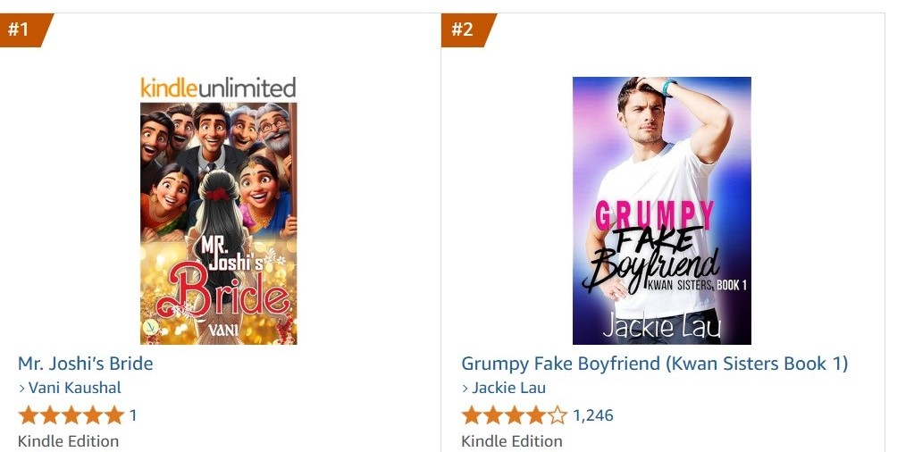
Task: Open the Mr. Joshi's Bride title link
Action: 86,364
